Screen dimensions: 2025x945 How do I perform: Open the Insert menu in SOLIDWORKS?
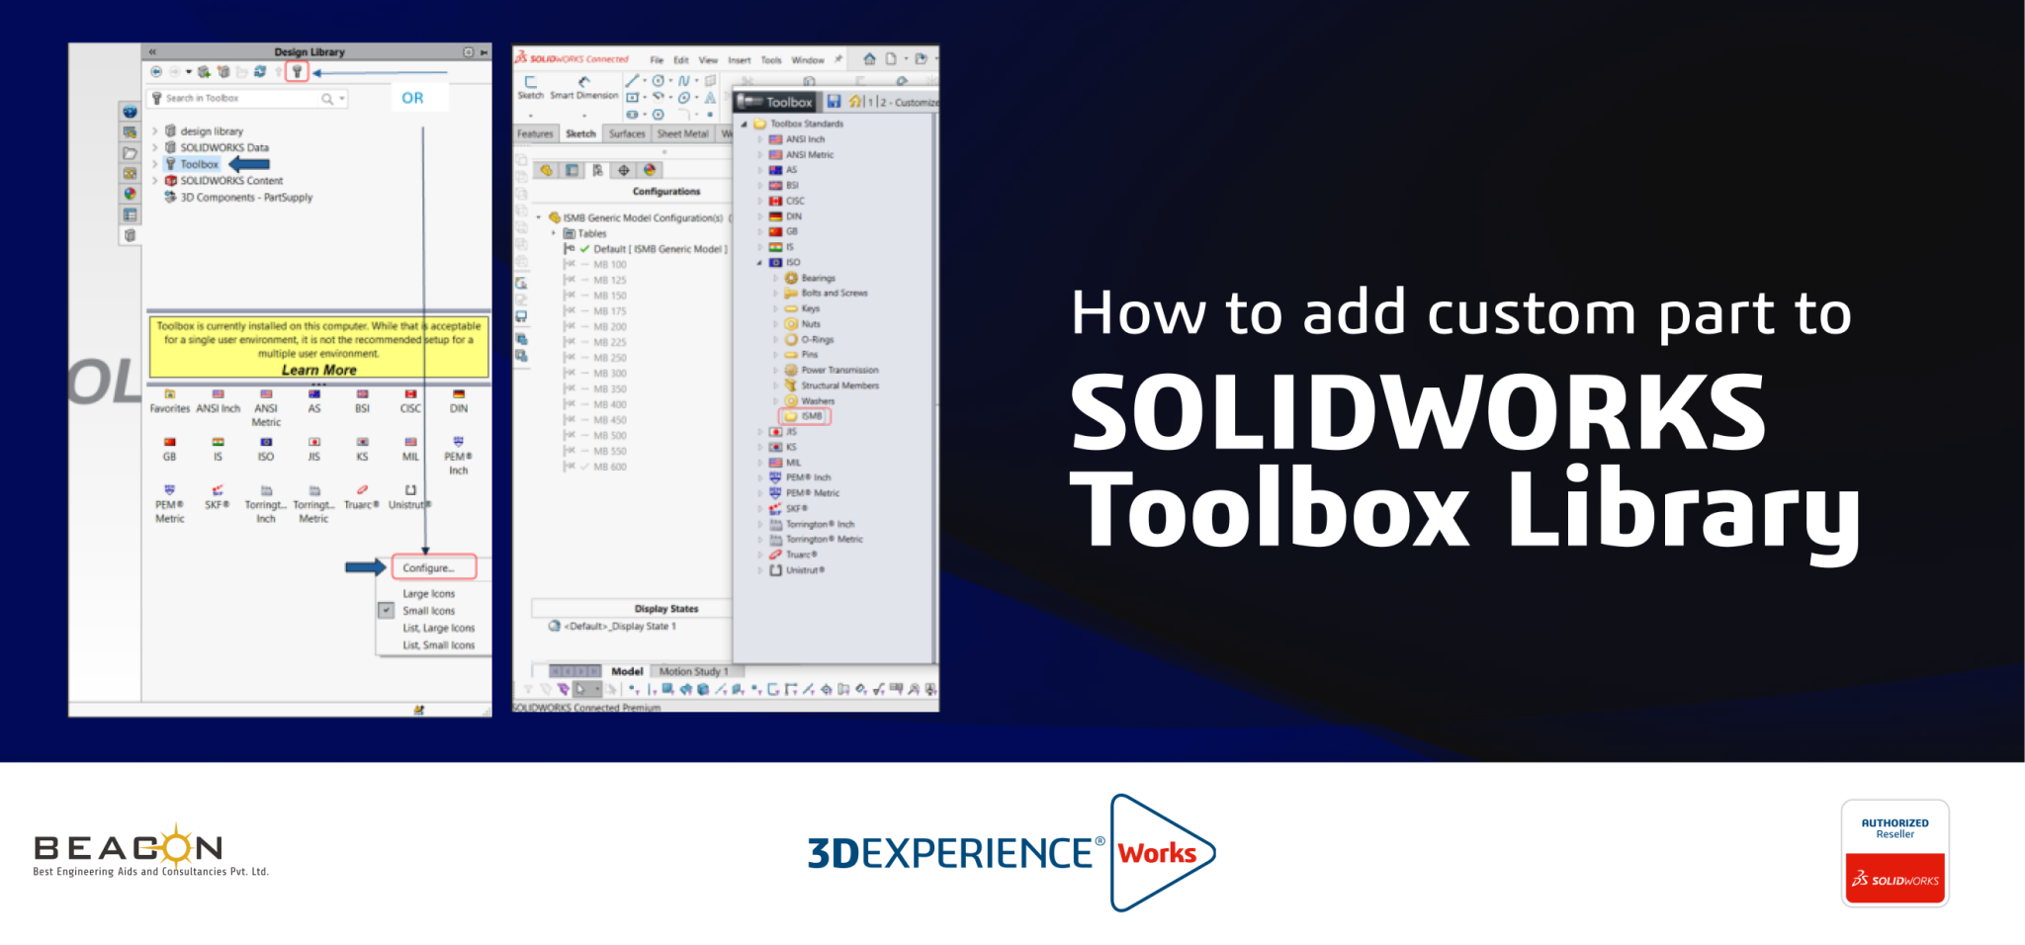tap(740, 60)
